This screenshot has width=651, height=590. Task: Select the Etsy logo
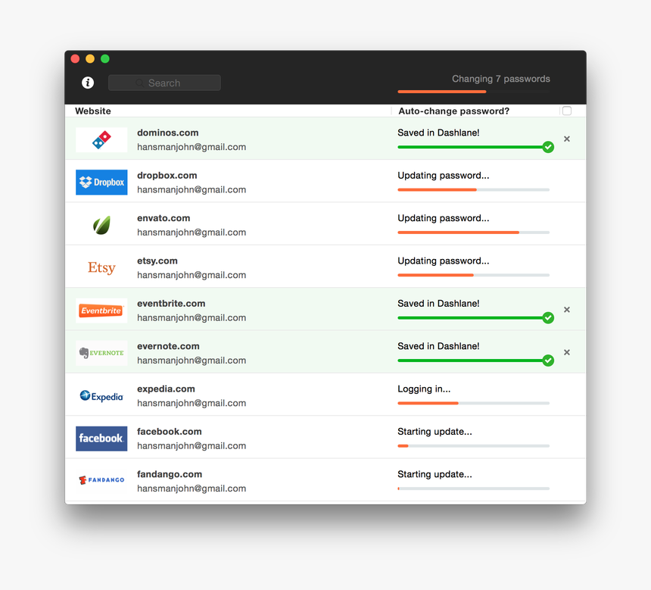[x=101, y=267]
